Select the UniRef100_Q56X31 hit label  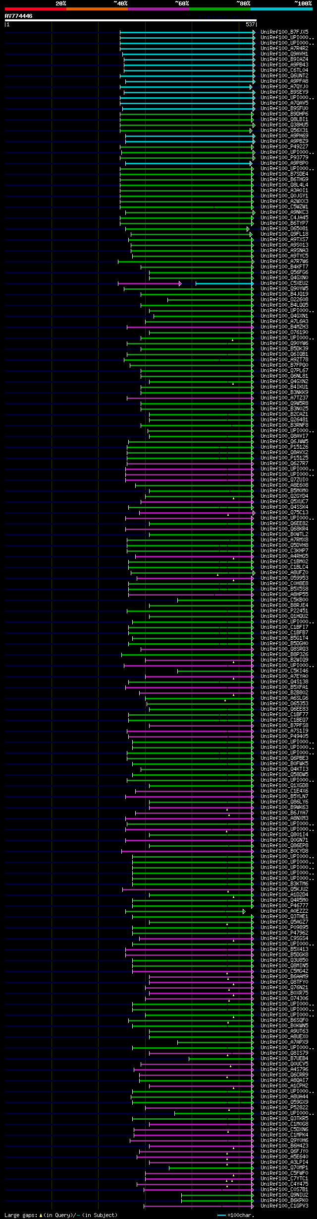coord(284,130)
